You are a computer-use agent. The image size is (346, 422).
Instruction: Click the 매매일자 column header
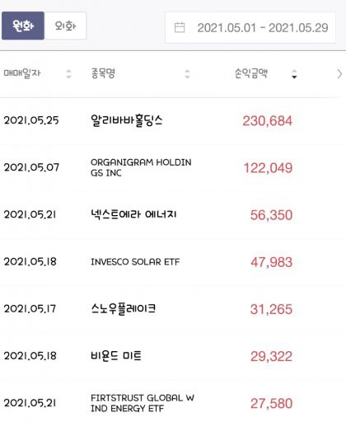pos(22,73)
